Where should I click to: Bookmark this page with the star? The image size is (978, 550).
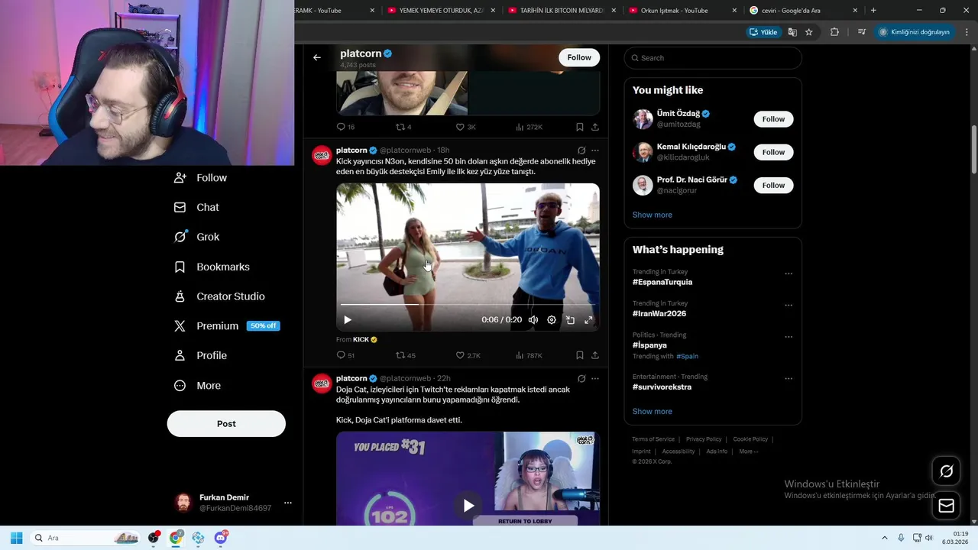tap(808, 32)
